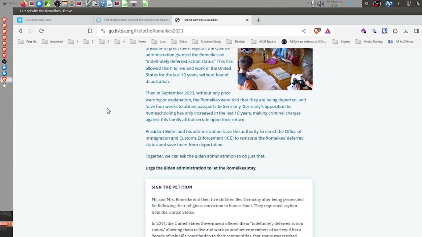Open the 'Scripture Study' bookmarks folder
This screenshot has width=422, height=237.
coord(207,42)
